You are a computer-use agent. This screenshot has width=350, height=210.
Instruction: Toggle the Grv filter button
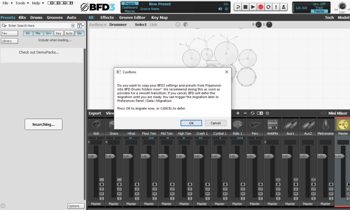[x=49, y=33]
